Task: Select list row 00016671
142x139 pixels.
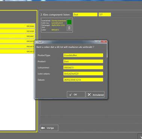Action: (x=17, y=46)
